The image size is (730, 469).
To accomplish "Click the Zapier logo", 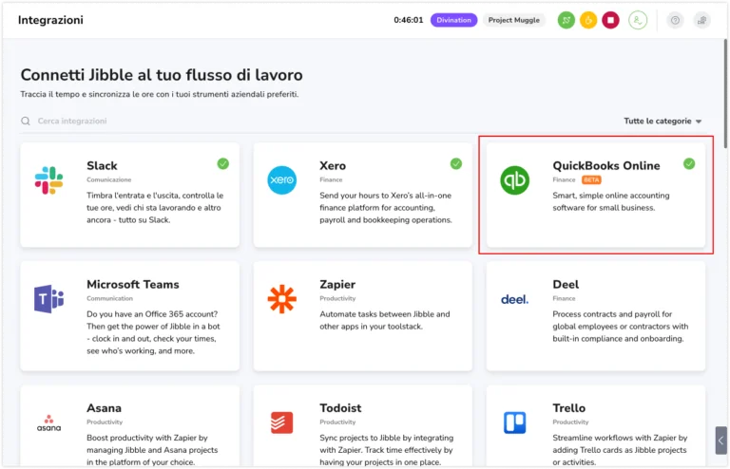I will (x=281, y=299).
